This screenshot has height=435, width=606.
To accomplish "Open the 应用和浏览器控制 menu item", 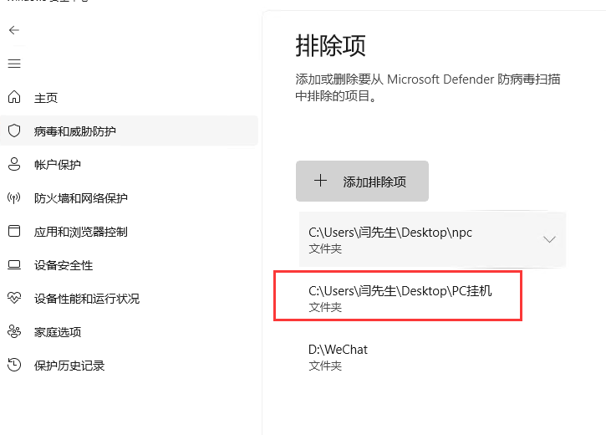I will point(80,232).
